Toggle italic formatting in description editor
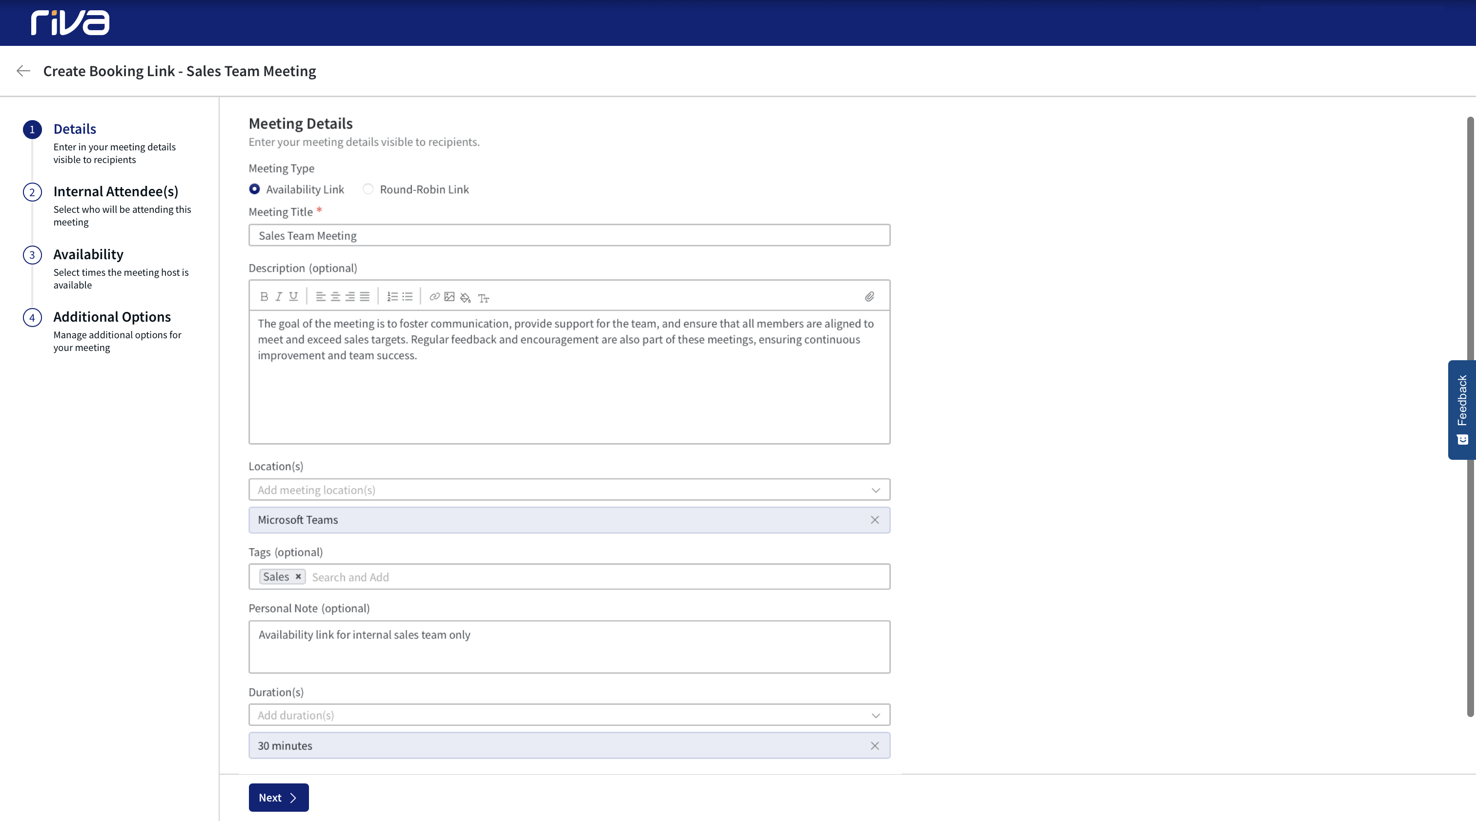 point(279,296)
